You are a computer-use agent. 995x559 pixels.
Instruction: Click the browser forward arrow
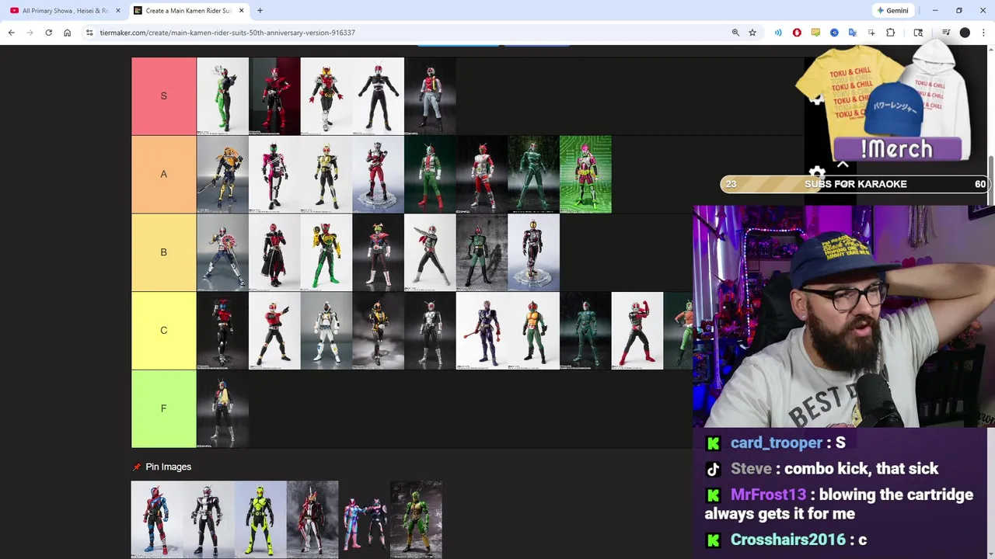coord(30,33)
